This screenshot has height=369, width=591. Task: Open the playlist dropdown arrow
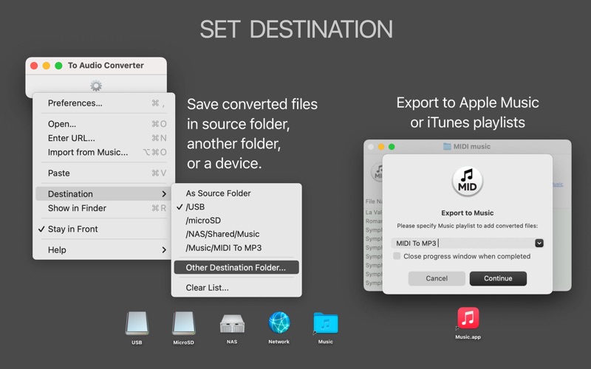[539, 244]
